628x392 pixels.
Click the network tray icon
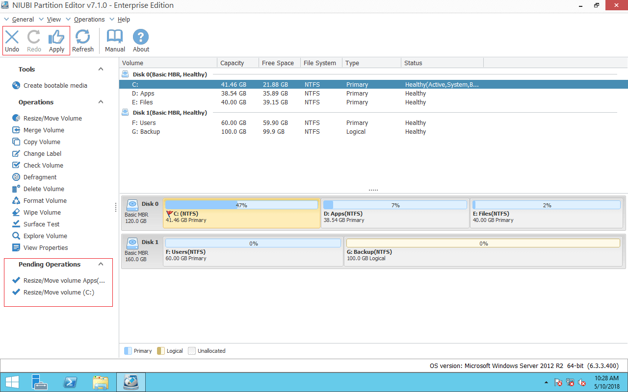tap(570, 383)
